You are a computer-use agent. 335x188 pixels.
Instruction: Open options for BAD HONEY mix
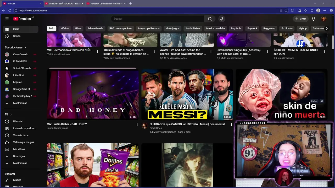(x=137, y=125)
